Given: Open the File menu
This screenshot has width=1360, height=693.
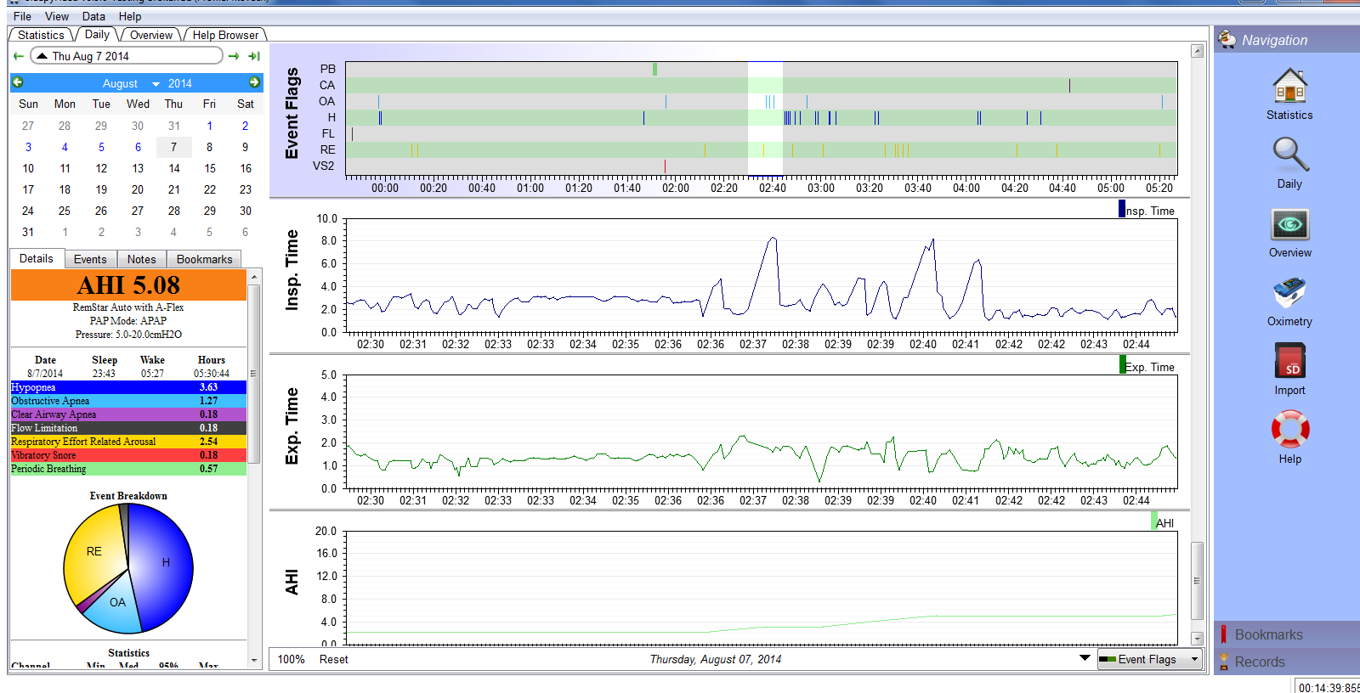Looking at the screenshot, I should tap(22, 16).
